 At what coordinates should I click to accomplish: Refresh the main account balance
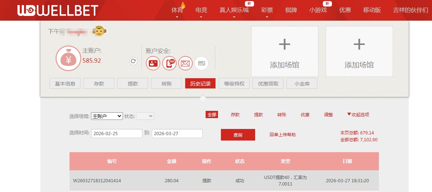[x=133, y=61]
